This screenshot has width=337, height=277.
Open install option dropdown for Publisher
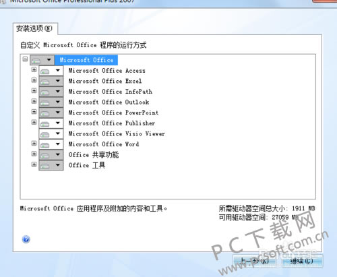coord(51,123)
